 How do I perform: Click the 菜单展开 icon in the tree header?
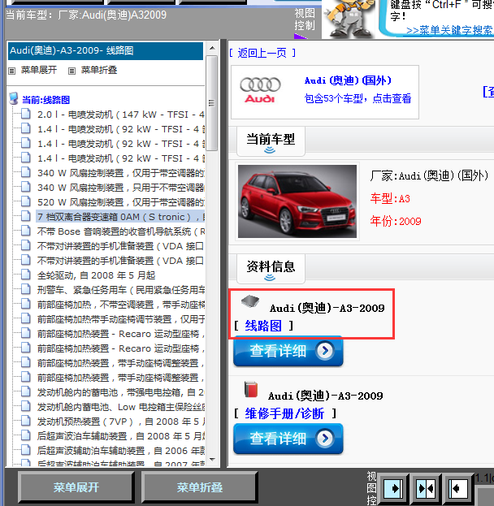[11, 71]
